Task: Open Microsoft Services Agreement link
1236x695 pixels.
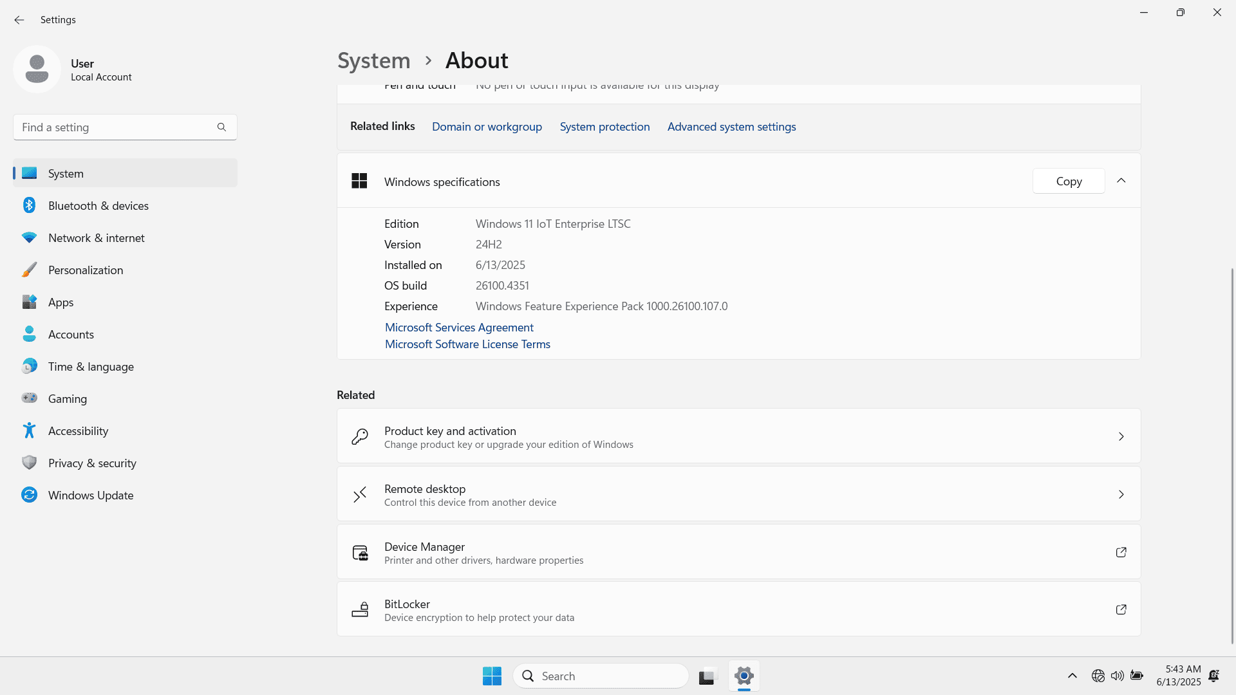Action: [459, 328]
